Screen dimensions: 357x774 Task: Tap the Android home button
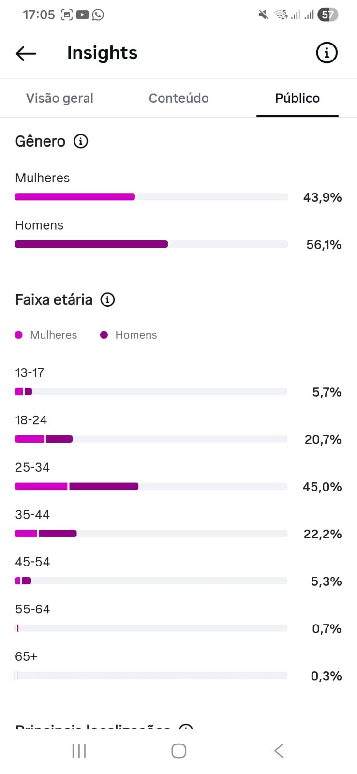click(178, 751)
